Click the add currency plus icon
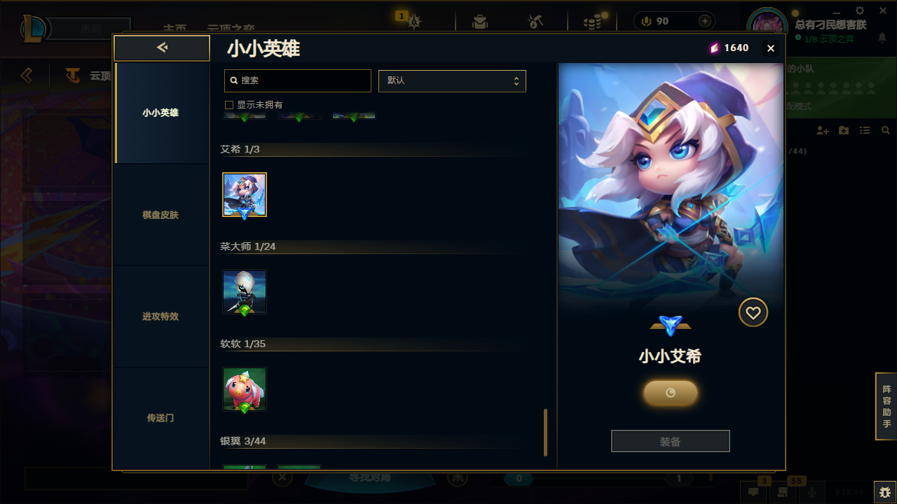The height and width of the screenshot is (504, 897). pyautogui.click(x=705, y=21)
